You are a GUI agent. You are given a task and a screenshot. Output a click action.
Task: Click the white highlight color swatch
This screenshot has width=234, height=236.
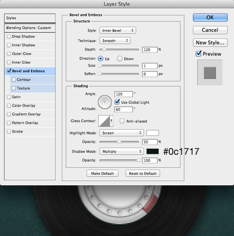coord(152,133)
